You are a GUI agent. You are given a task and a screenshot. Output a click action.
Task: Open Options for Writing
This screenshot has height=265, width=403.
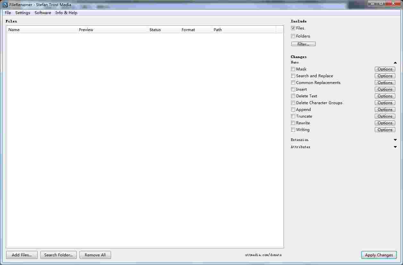pos(385,130)
